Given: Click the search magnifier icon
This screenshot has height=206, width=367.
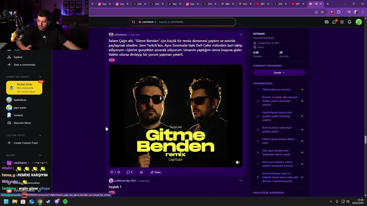Looking at the screenshot, I should pos(134,22).
